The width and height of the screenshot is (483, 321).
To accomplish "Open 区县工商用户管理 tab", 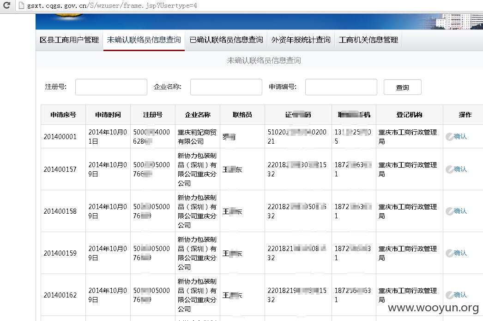I will click(x=69, y=40).
